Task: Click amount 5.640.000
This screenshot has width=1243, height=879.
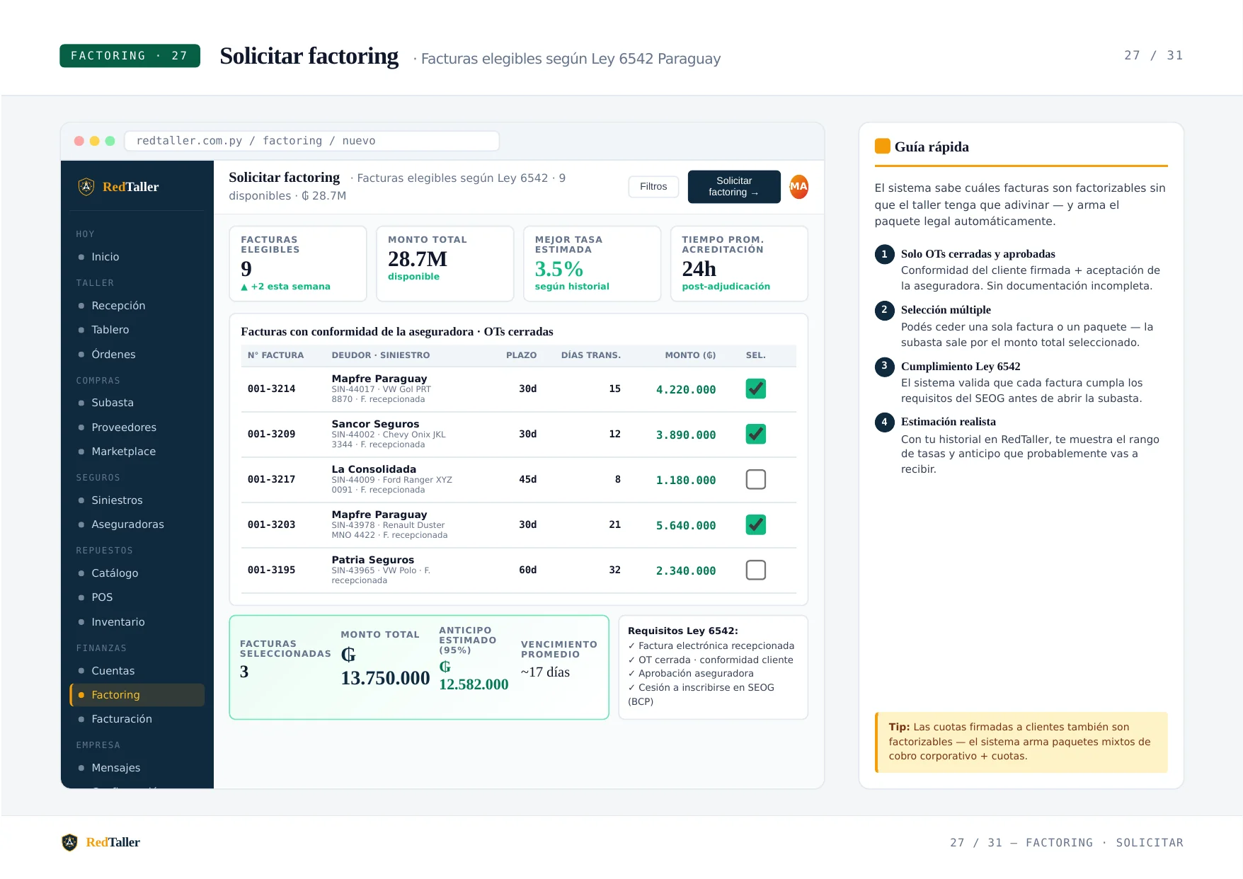Action: pos(685,525)
